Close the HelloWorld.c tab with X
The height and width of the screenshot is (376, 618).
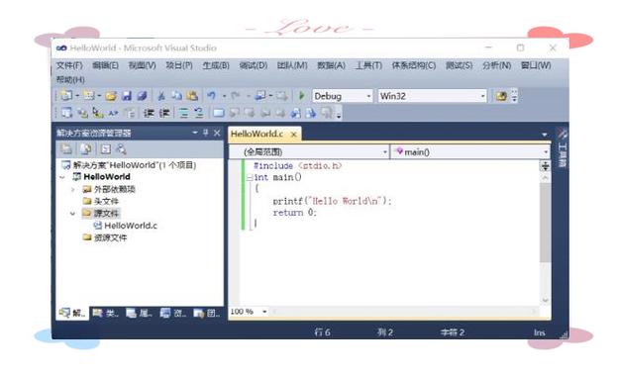293,135
